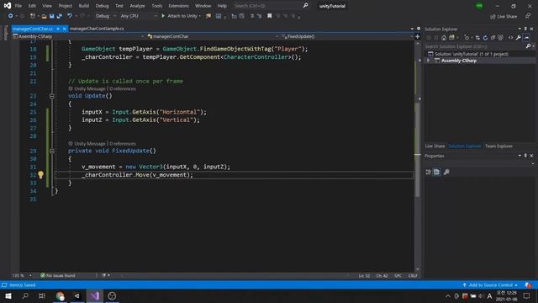The width and height of the screenshot is (538, 303).
Task: Switch to managerCharContSample.cs tab
Action: [x=97, y=29]
